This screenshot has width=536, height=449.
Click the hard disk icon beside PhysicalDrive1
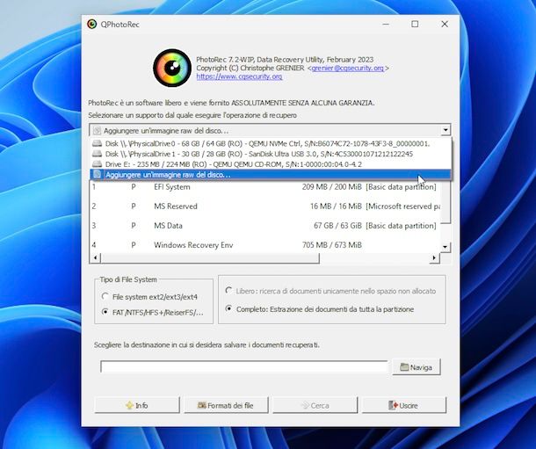[x=98, y=154]
